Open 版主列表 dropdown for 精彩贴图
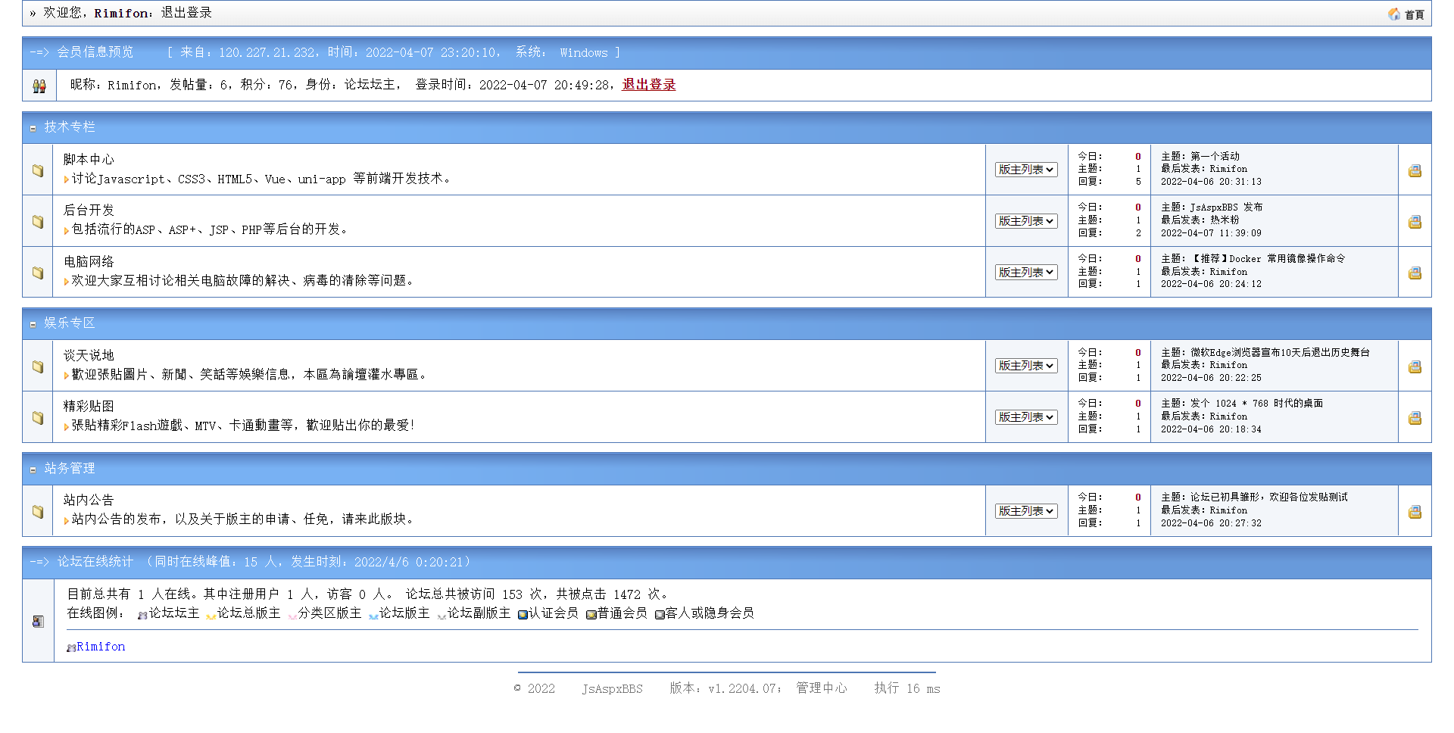1454x733 pixels. 1026,417
